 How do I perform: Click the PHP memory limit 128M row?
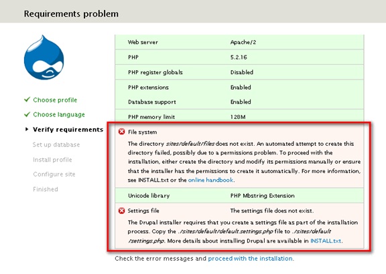[239, 117]
